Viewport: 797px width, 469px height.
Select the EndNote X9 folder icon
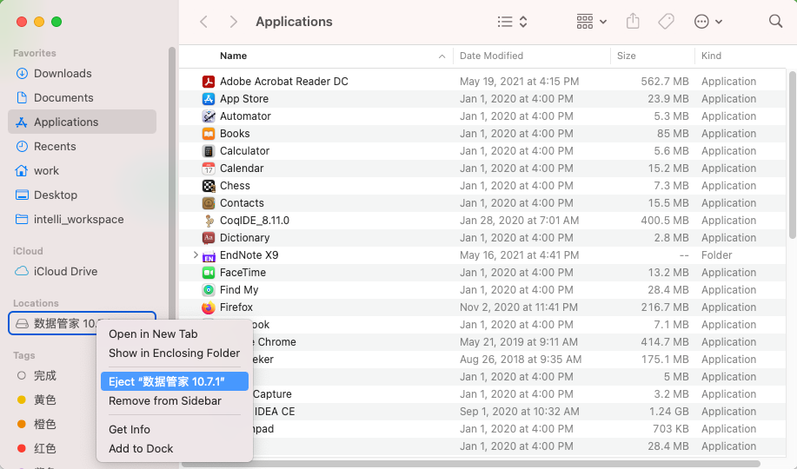pyautogui.click(x=209, y=255)
